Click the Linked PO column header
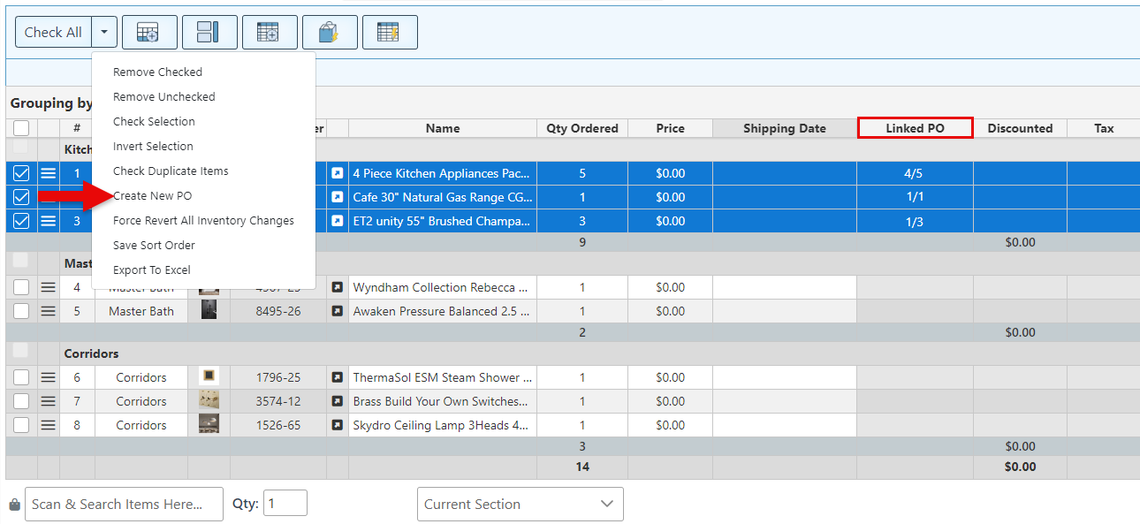 click(915, 128)
